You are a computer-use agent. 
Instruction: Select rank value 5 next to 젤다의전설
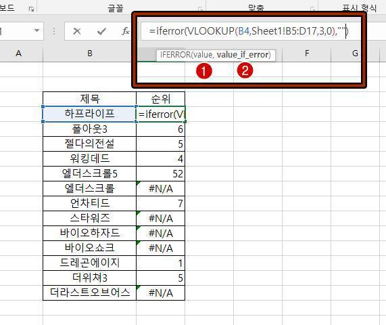160,144
